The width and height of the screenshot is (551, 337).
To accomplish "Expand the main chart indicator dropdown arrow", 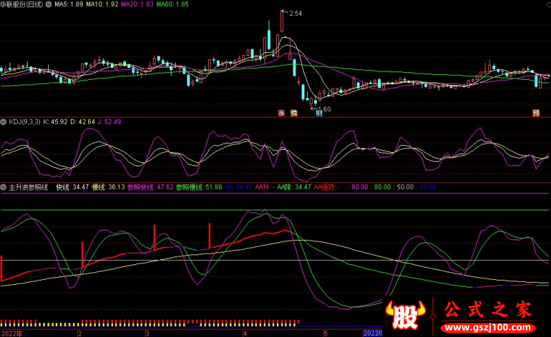I will point(48,4).
